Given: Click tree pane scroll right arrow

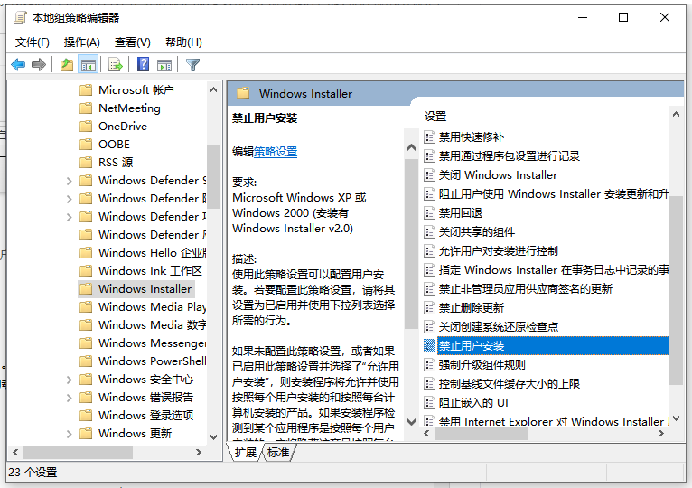Looking at the screenshot, I should tap(199, 452).
